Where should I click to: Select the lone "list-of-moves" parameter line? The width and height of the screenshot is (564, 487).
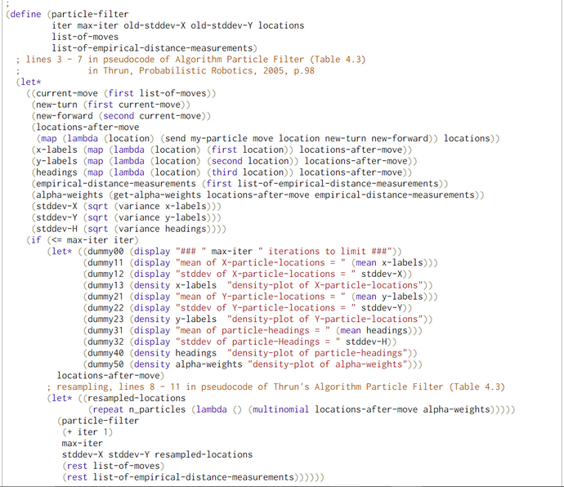coord(85,37)
